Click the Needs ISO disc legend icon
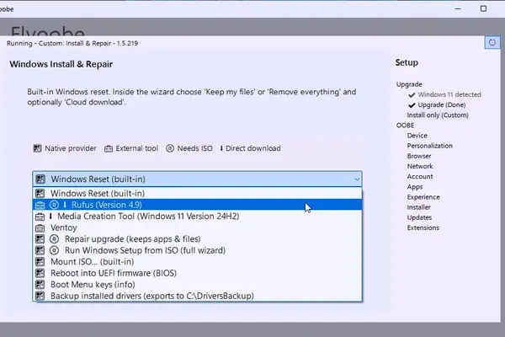505x337 pixels. 170,148
